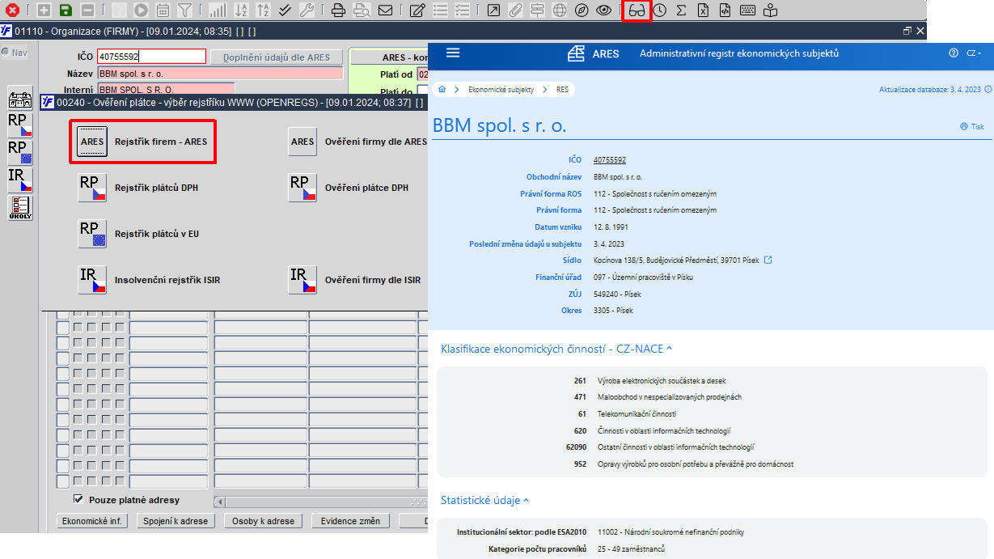
Task: Click the RES breadcrumb item
Action: (562, 90)
